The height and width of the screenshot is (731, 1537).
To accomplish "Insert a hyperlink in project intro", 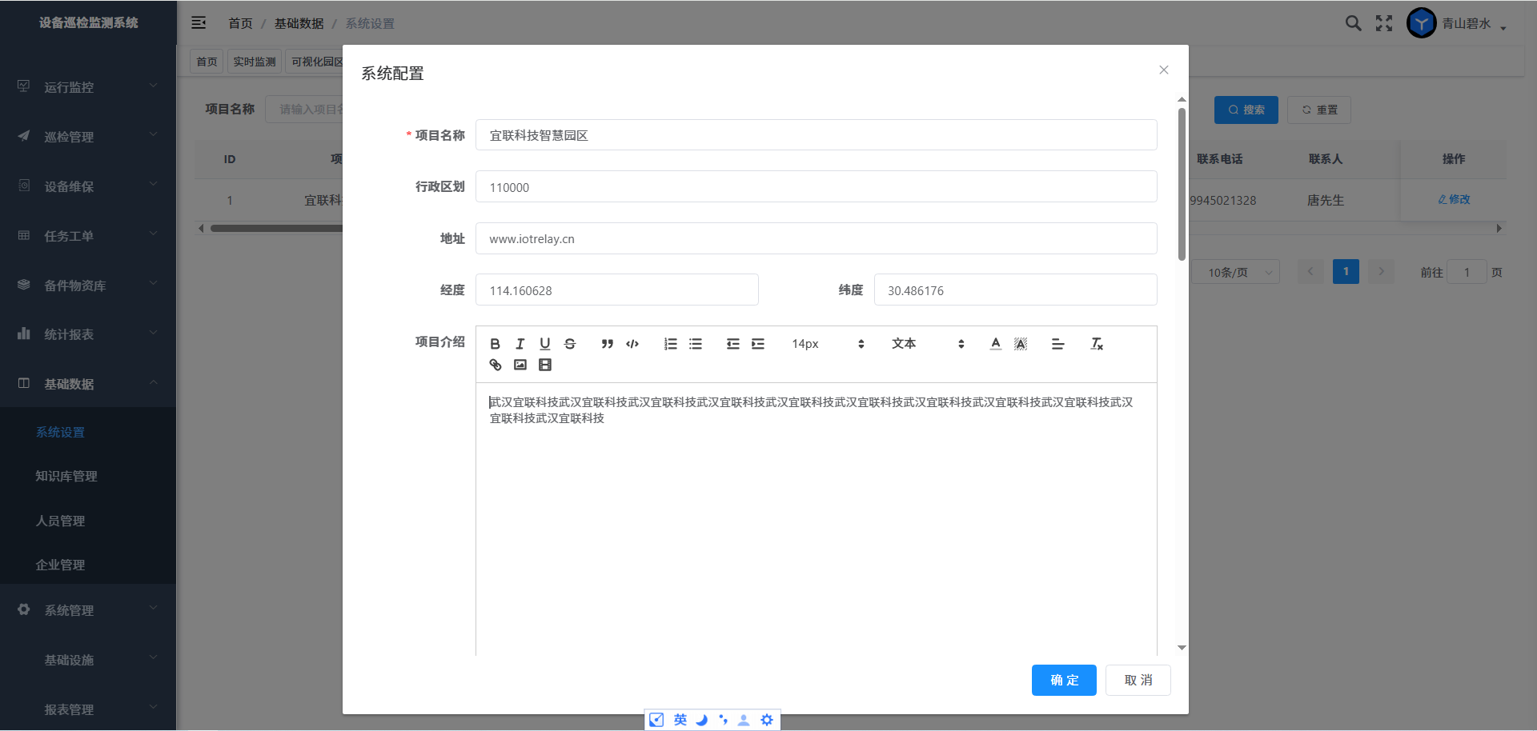I will click(x=496, y=365).
